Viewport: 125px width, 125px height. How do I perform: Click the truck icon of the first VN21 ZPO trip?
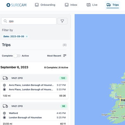(5, 78)
